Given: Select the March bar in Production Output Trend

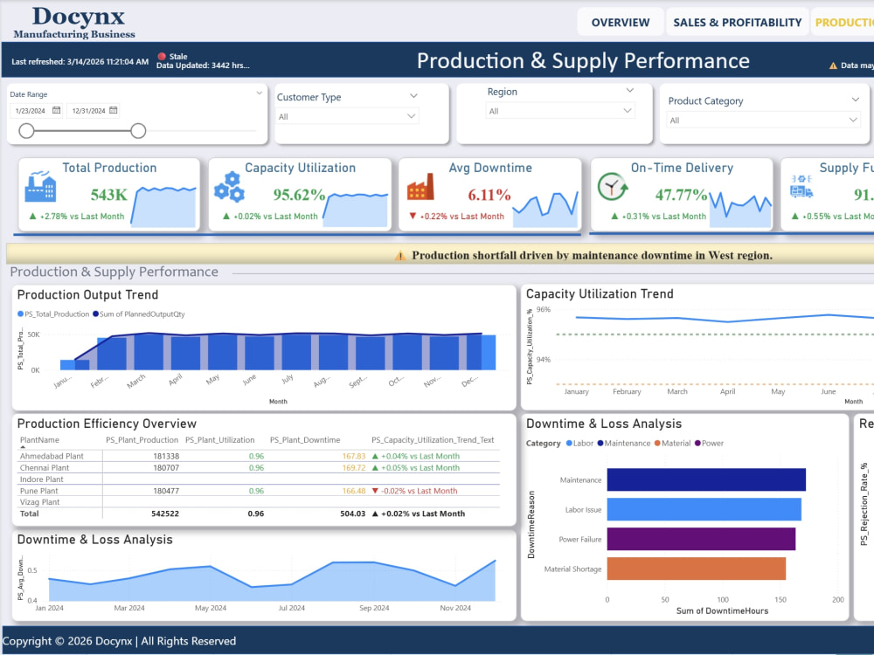Looking at the screenshot, I should point(149,351).
